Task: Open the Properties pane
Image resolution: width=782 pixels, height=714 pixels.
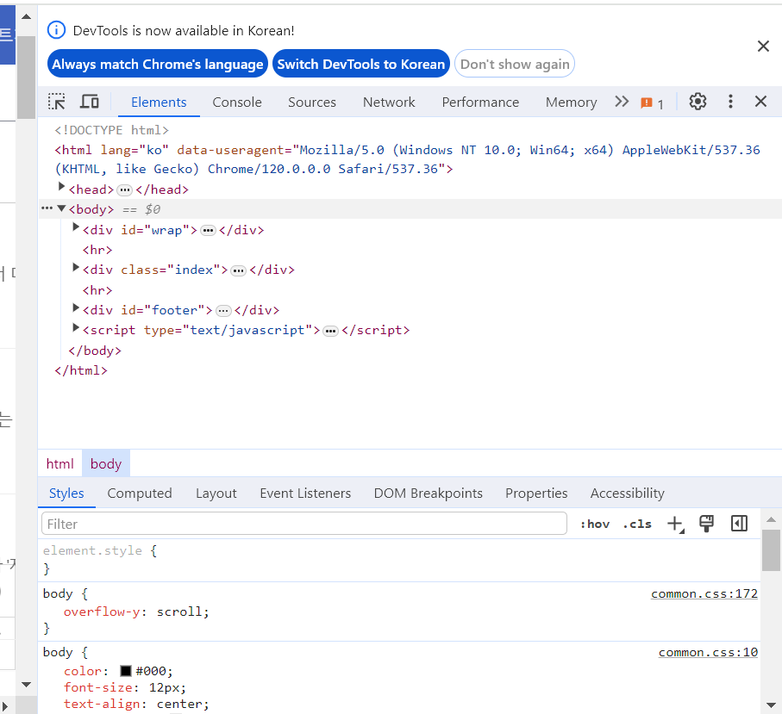Action: point(536,494)
